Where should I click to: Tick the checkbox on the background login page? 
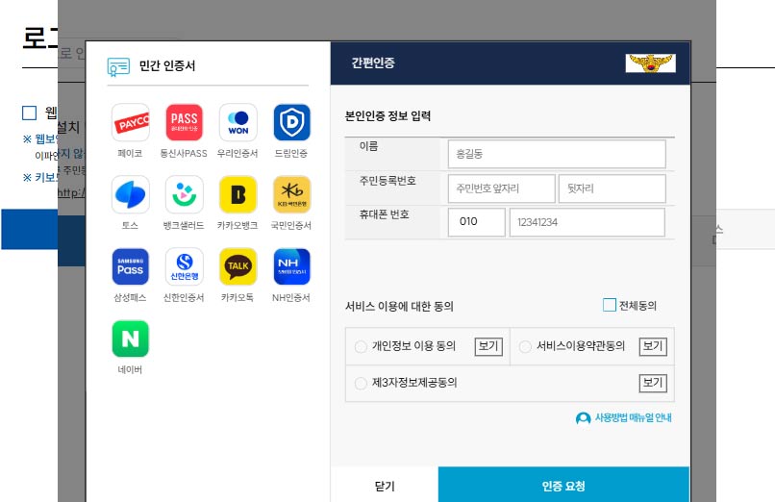point(29,113)
